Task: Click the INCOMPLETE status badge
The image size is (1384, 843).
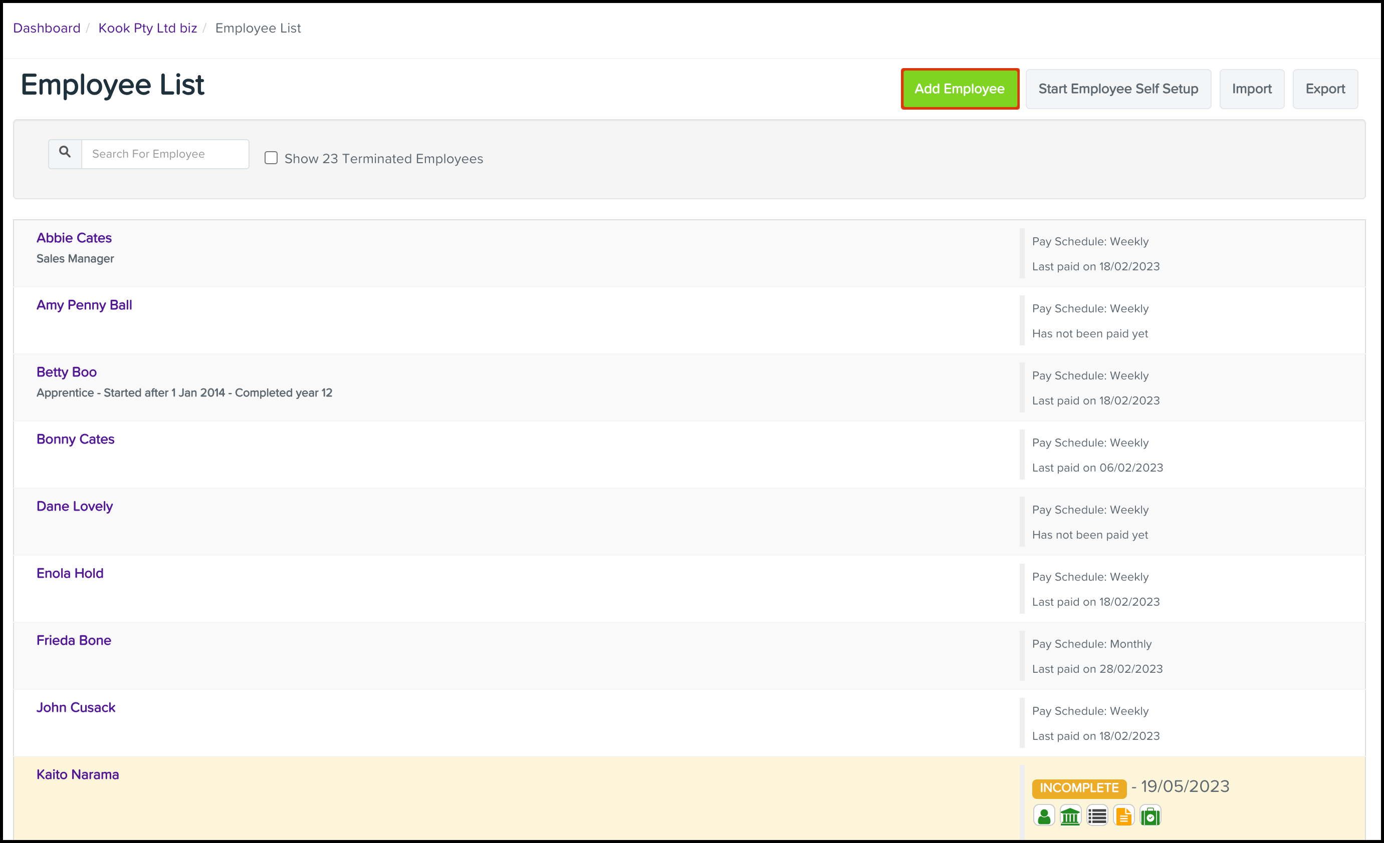Action: 1078,788
